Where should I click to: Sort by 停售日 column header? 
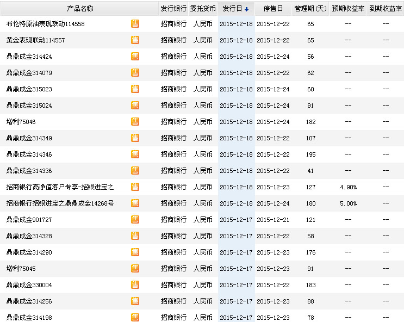(x=273, y=9)
